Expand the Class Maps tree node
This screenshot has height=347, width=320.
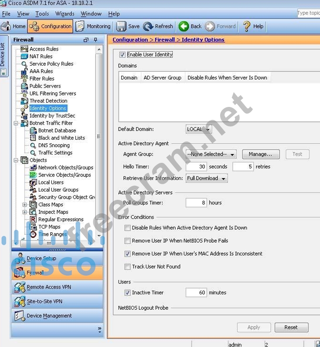[25, 205]
